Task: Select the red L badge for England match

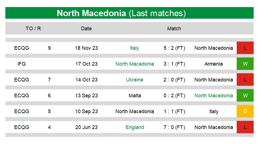Action: pyautogui.click(x=245, y=127)
